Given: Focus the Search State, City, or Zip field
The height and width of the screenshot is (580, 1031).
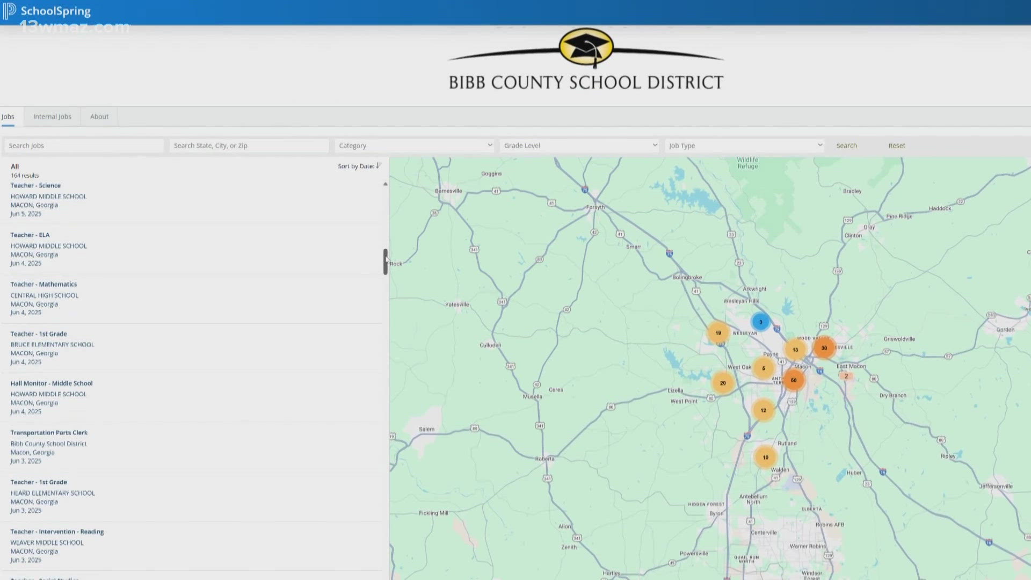Looking at the screenshot, I should coord(249,146).
